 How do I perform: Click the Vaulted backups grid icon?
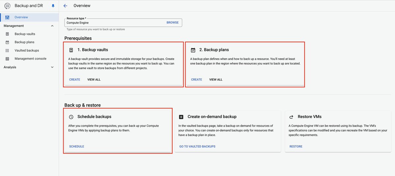coord(7,50)
